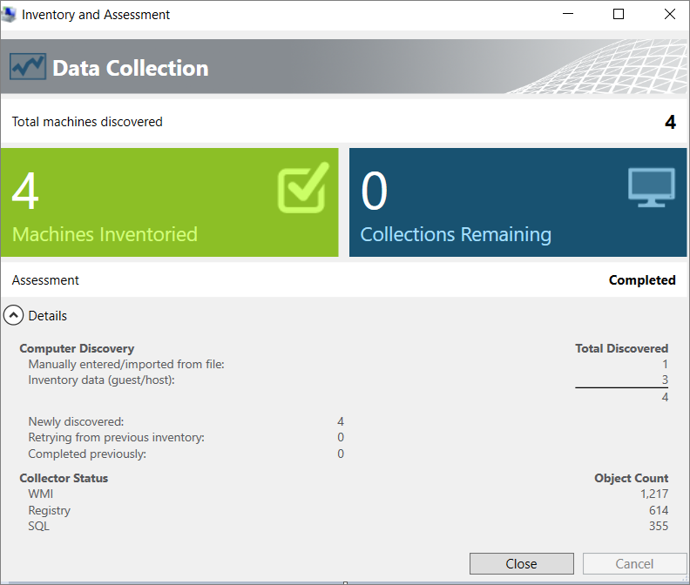Click the Completed assessment status text
690x585 pixels.
(x=642, y=280)
